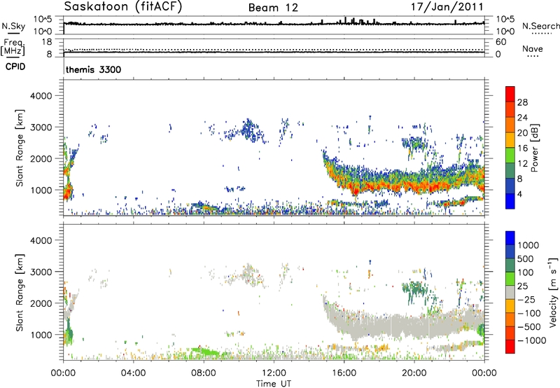Click the 'N.Search' legend label
The image size is (560, 388).
point(540,26)
